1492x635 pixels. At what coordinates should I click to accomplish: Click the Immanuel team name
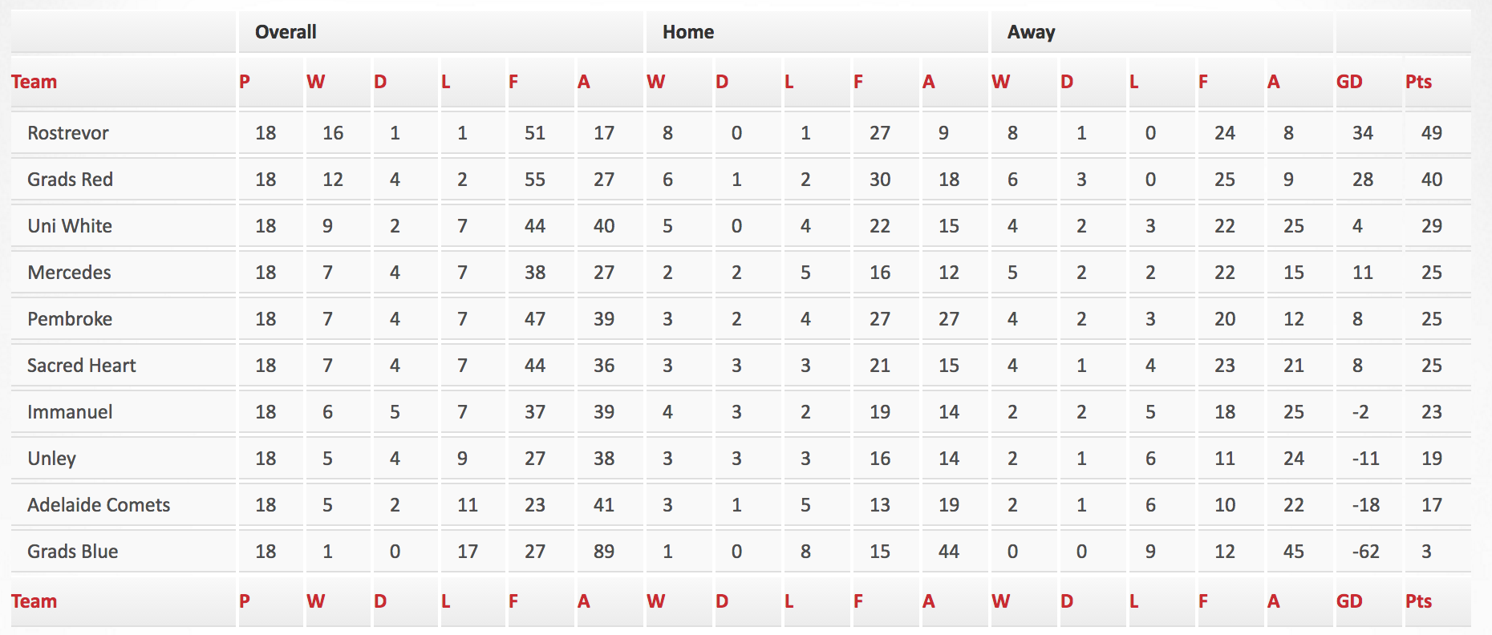coord(70,412)
